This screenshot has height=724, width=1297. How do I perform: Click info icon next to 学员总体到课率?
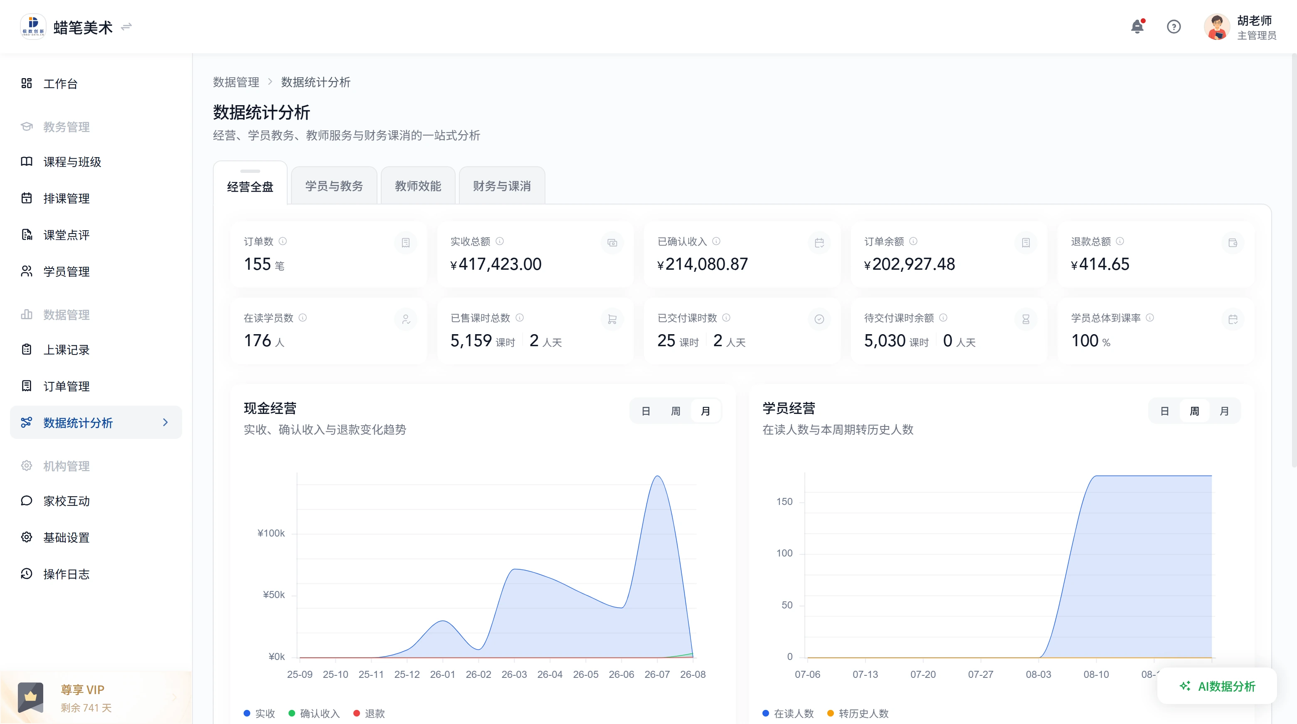pos(1150,318)
